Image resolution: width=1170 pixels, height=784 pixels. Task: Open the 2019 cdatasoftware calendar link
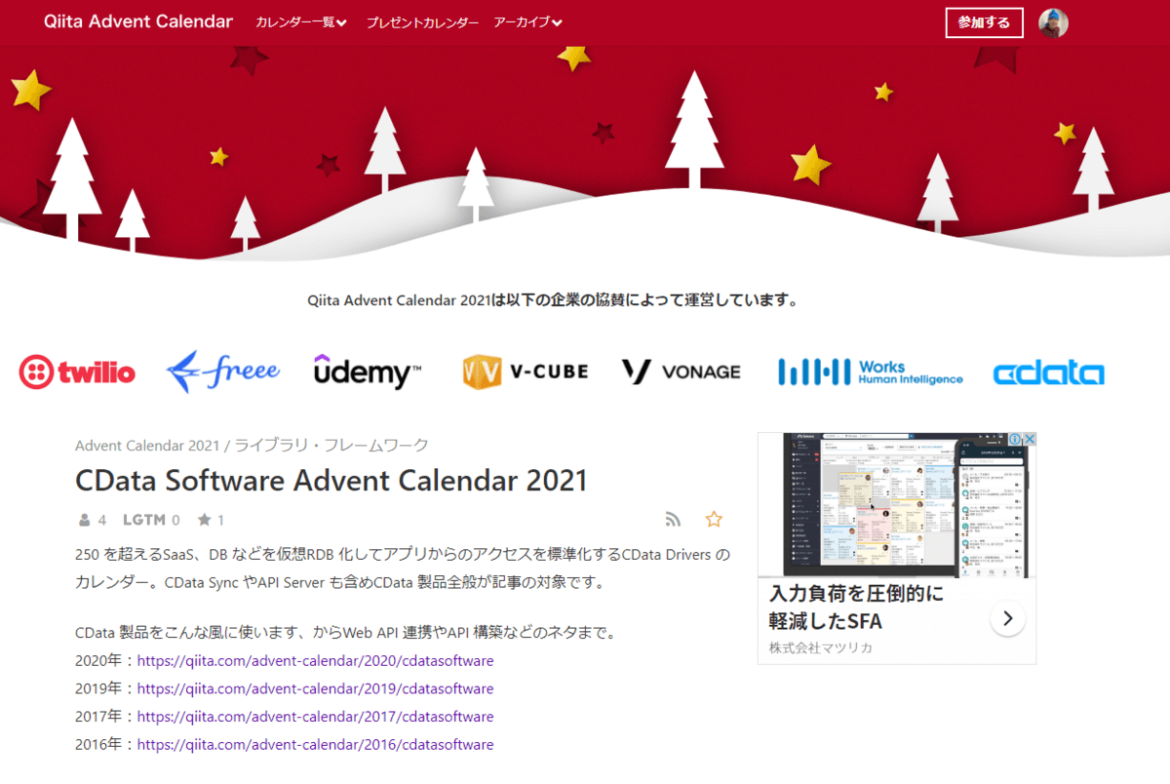pos(315,688)
